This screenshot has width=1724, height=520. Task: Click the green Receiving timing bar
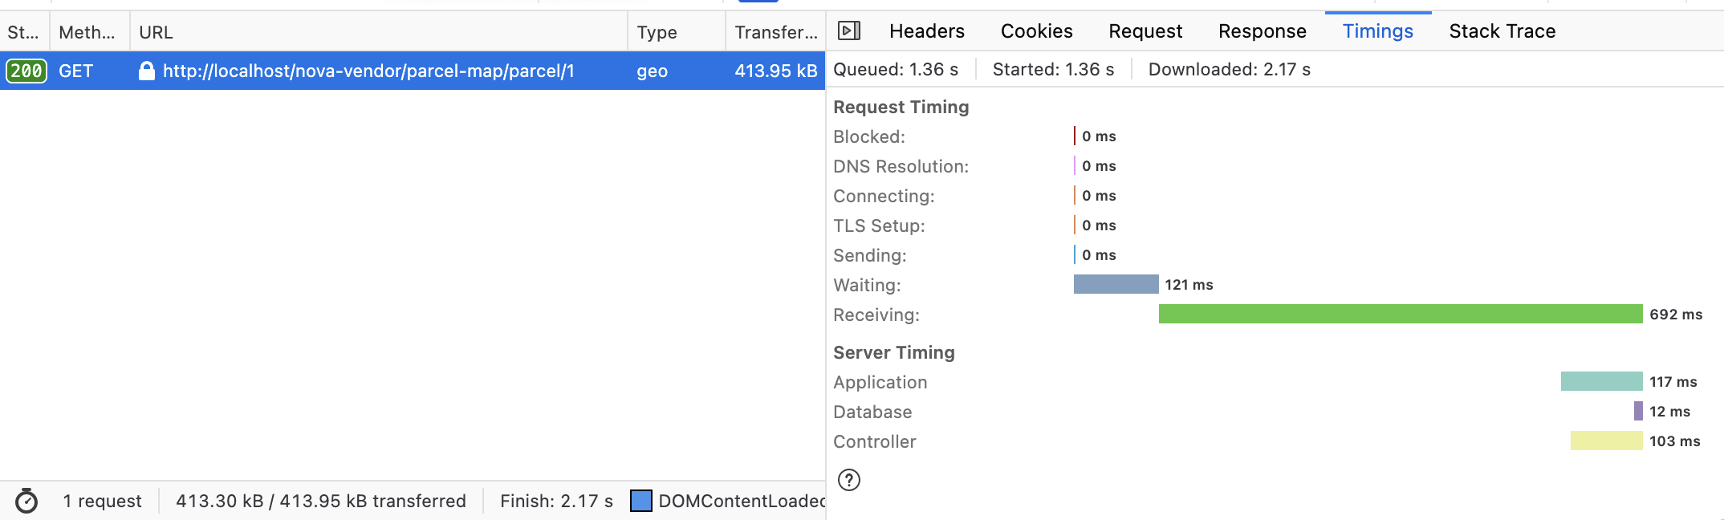1400,314
